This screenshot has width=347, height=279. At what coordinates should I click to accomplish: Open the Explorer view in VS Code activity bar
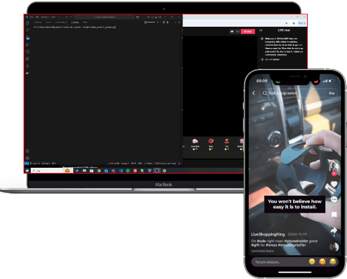pyautogui.click(x=27, y=23)
